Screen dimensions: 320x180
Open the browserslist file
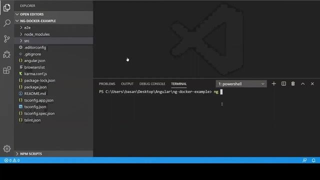[x=34, y=67]
